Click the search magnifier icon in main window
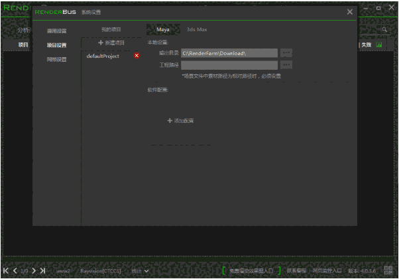399x279 pixels. pyautogui.click(x=384, y=30)
